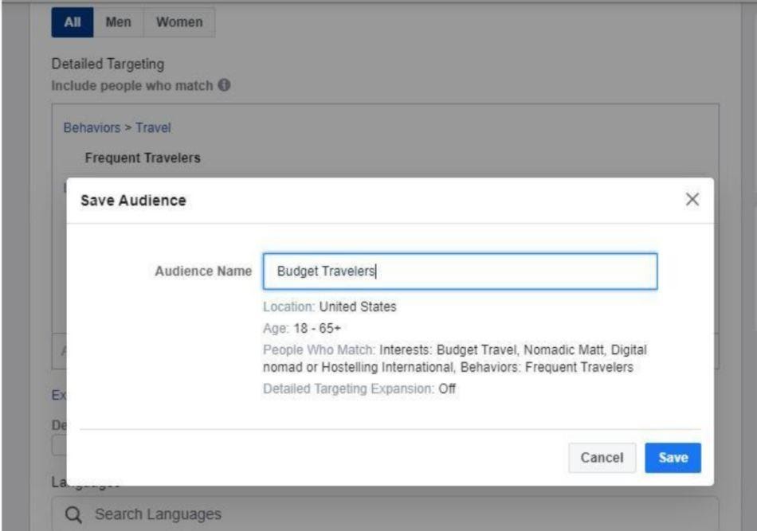757x531 pixels.
Task: Click the Location: United States summary line
Action: point(329,306)
